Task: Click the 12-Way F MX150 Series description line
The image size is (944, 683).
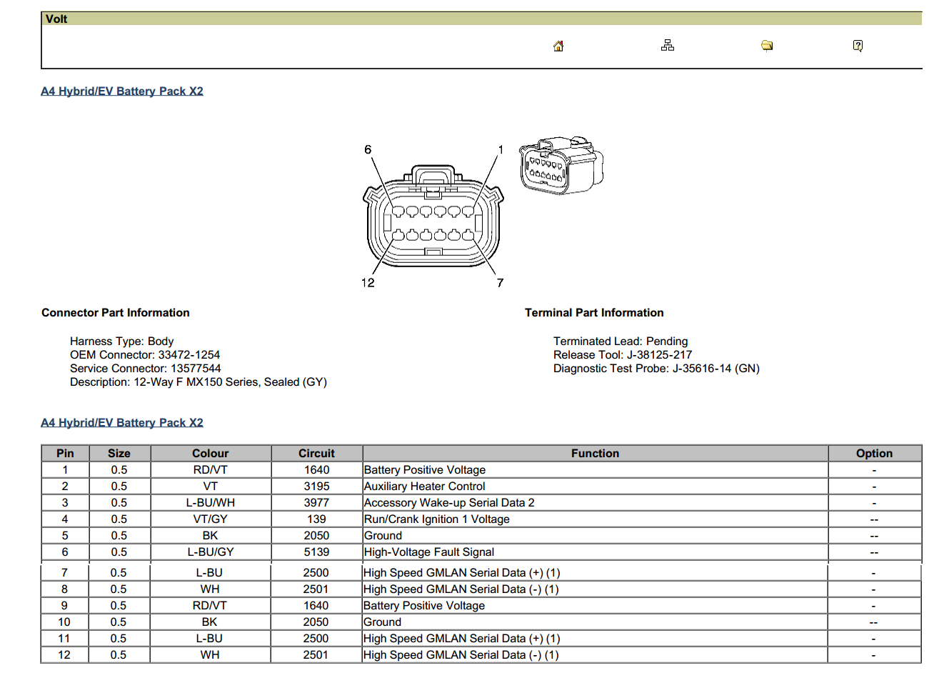Action: click(x=199, y=382)
